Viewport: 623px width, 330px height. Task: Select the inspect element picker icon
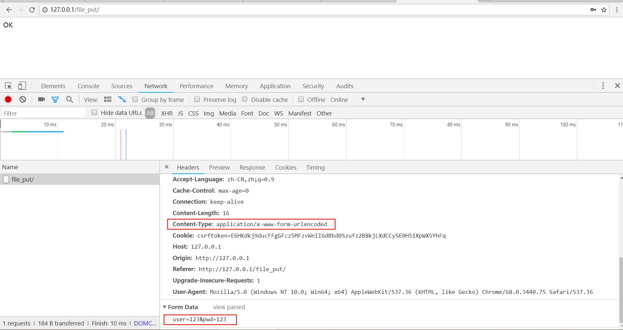pyautogui.click(x=8, y=86)
